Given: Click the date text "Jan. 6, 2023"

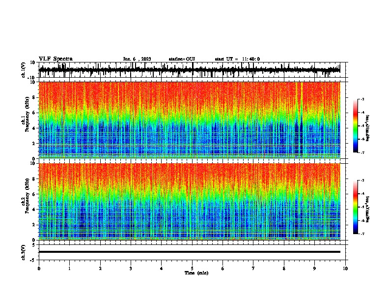Looking at the screenshot, I should 137,59.
